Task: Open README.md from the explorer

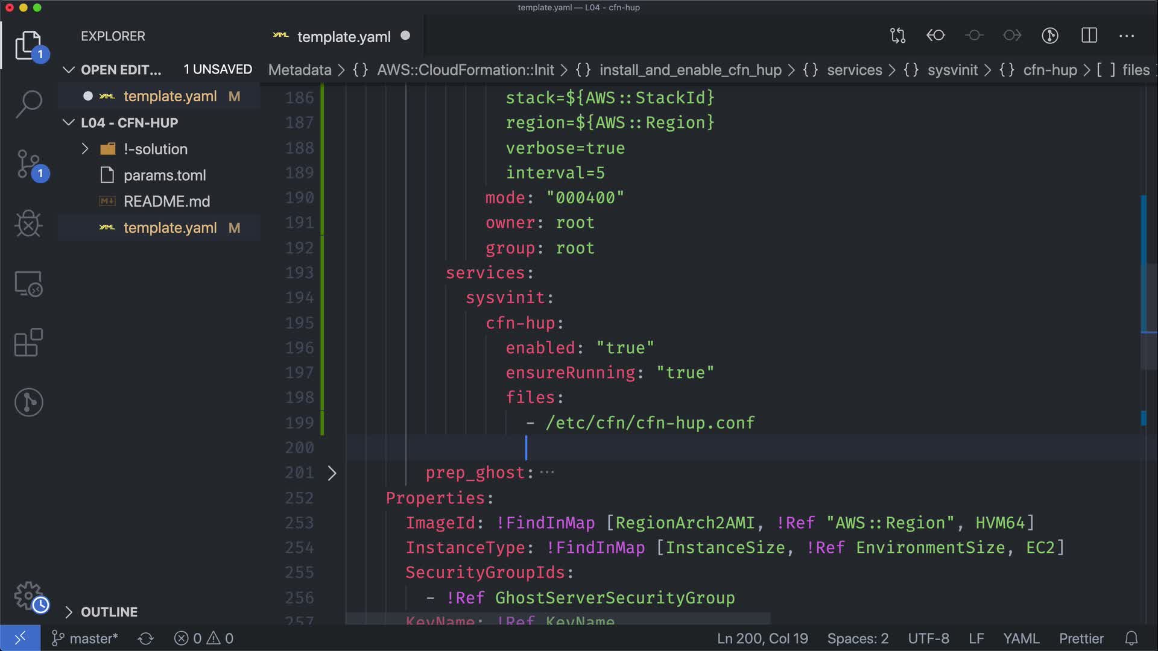Action: (x=166, y=201)
